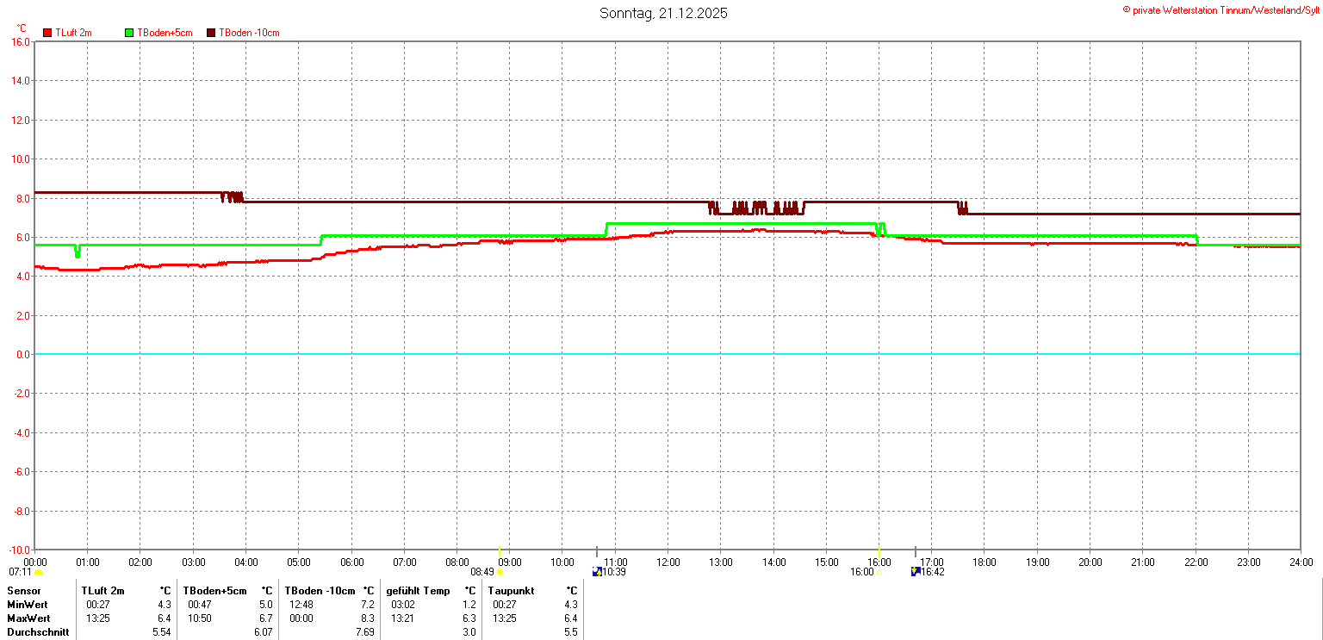
Task: Click the yellow axis marker near 09:00
Action: click(x=500, y=551)
